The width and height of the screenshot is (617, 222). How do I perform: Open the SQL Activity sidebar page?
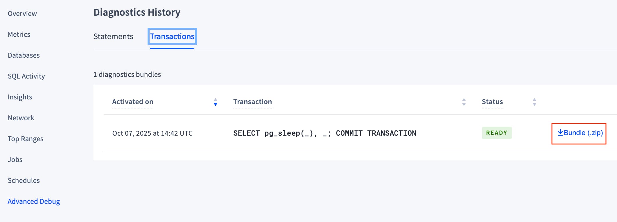tap(26, 76)
